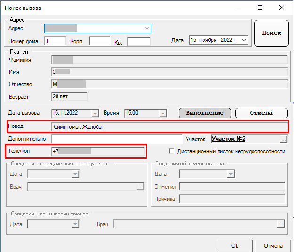Click the Поиск search button
Screen dimensions: 294x252
[x=271, y=33]
